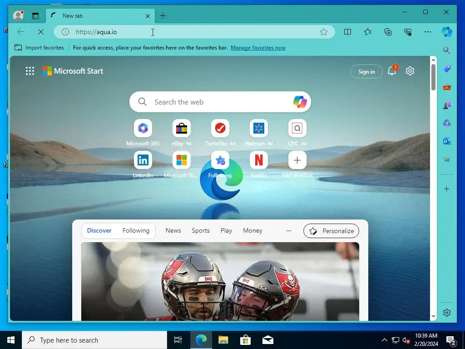This screenshot has width=465, height=349.
Task: Open split screen view
Action: [x=347, y=32]
